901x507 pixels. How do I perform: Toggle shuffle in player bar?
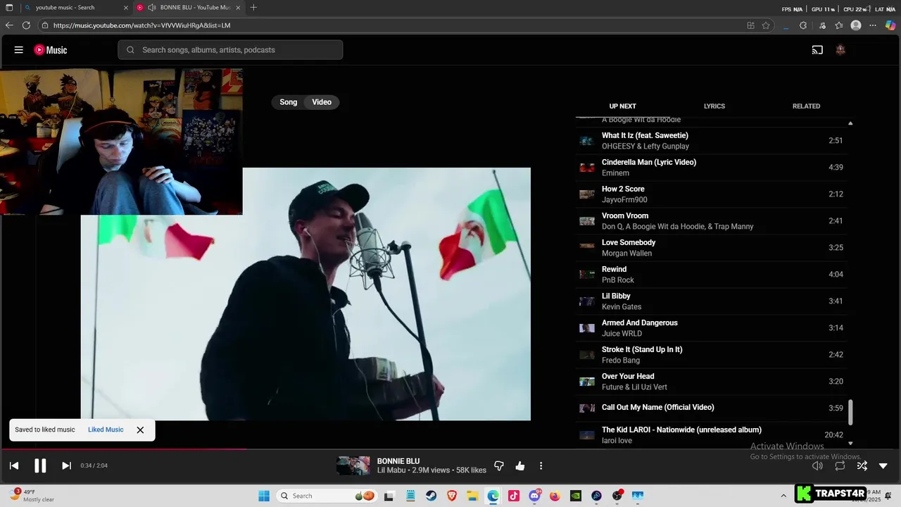[862, 465]
